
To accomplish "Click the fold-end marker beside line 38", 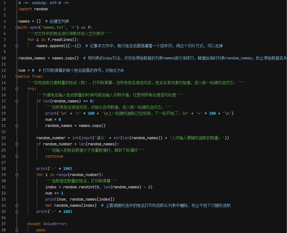I will (17, 230).
